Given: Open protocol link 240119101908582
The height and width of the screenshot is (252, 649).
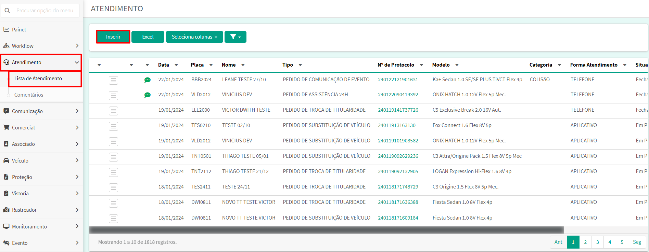Looking at the screenshot, I should click(x=398, y=141).
